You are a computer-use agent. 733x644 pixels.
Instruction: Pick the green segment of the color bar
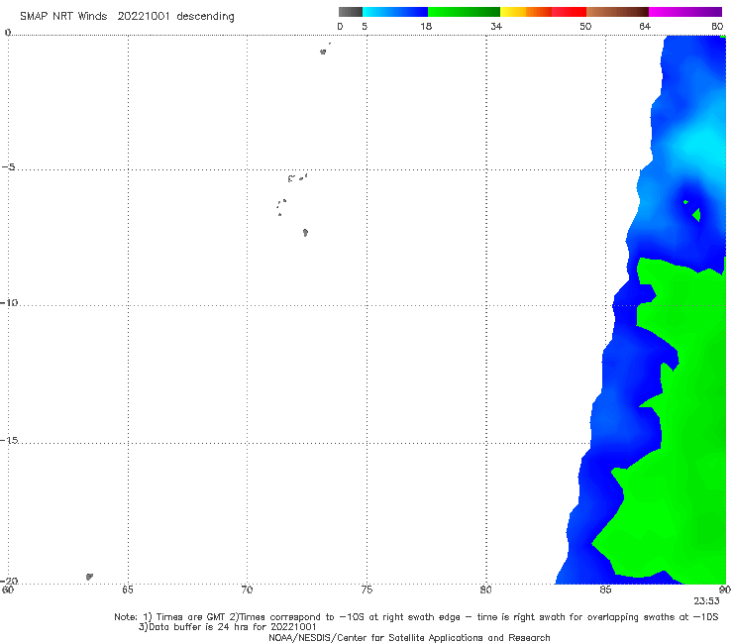(x=464, y=12)
